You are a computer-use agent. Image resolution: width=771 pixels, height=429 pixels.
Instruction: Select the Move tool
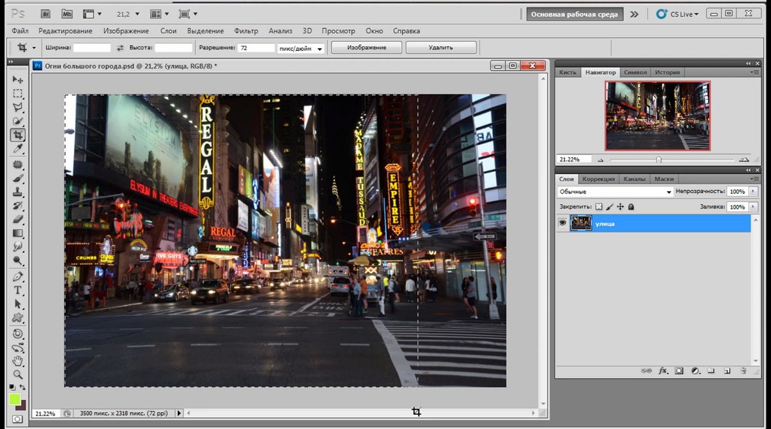click(18, 80)
